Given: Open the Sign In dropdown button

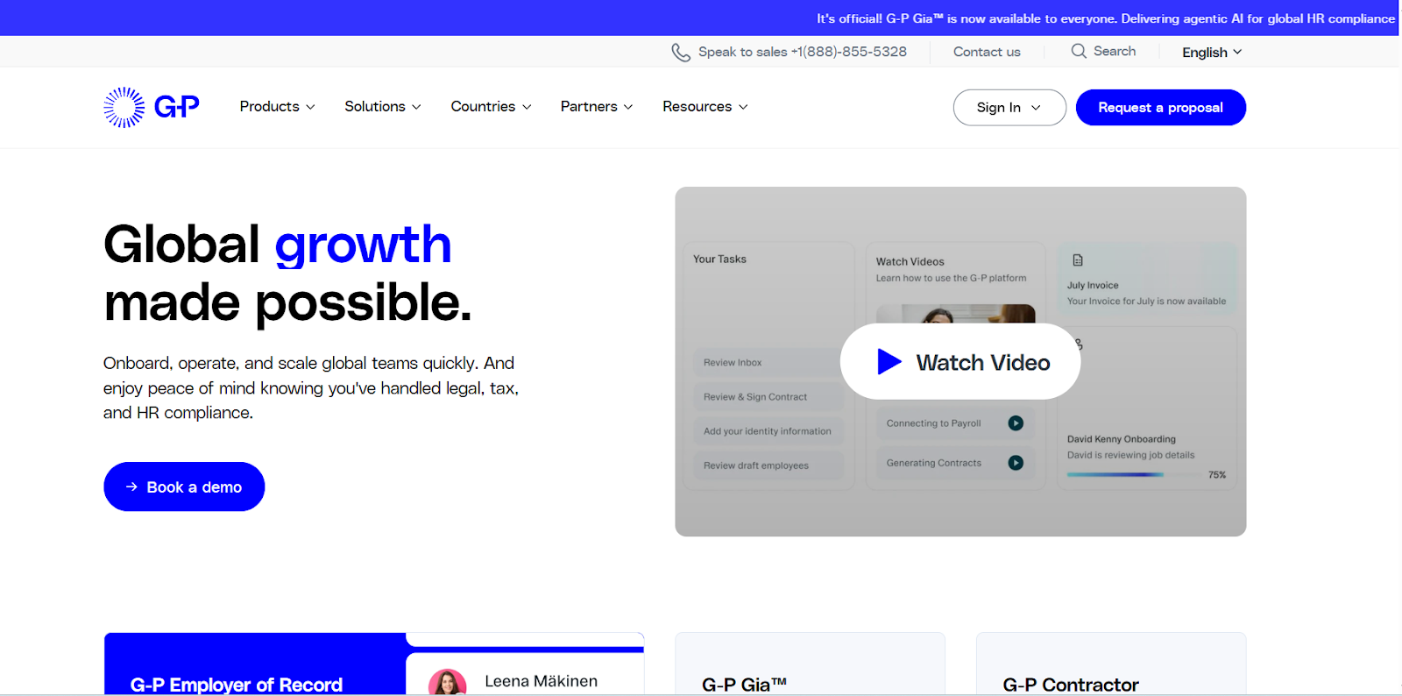Looking at the screenshot, I should [1009, 107].
